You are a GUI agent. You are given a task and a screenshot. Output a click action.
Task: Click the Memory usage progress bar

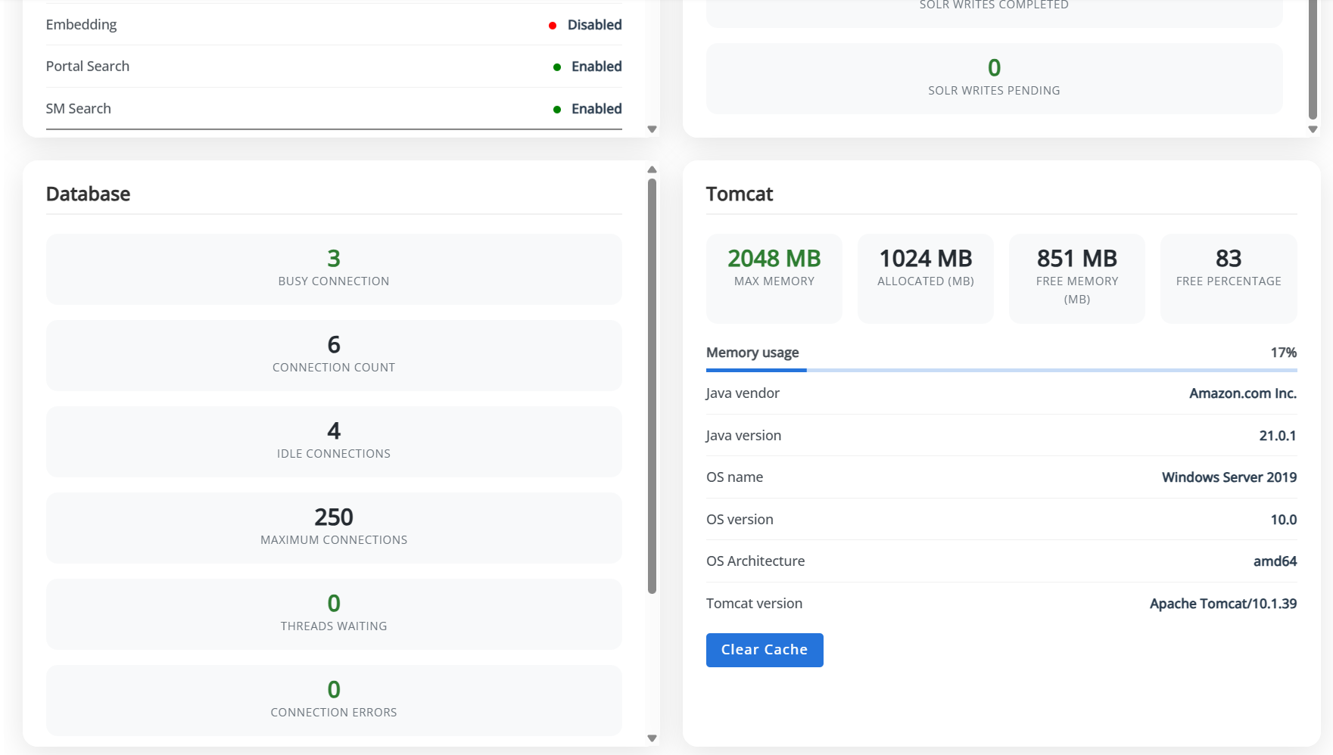(x=1001, y=370)
